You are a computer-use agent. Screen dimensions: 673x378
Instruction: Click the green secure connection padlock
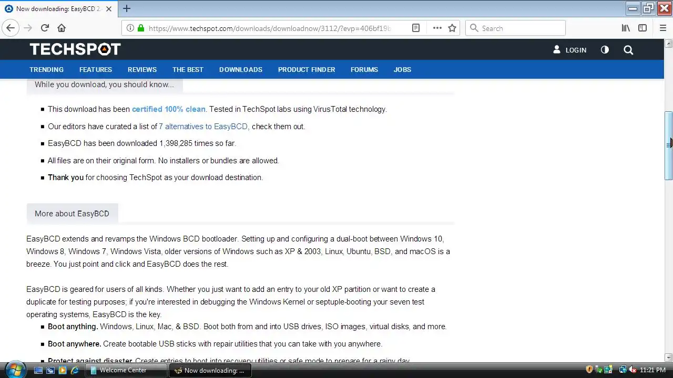coord(140,28)
